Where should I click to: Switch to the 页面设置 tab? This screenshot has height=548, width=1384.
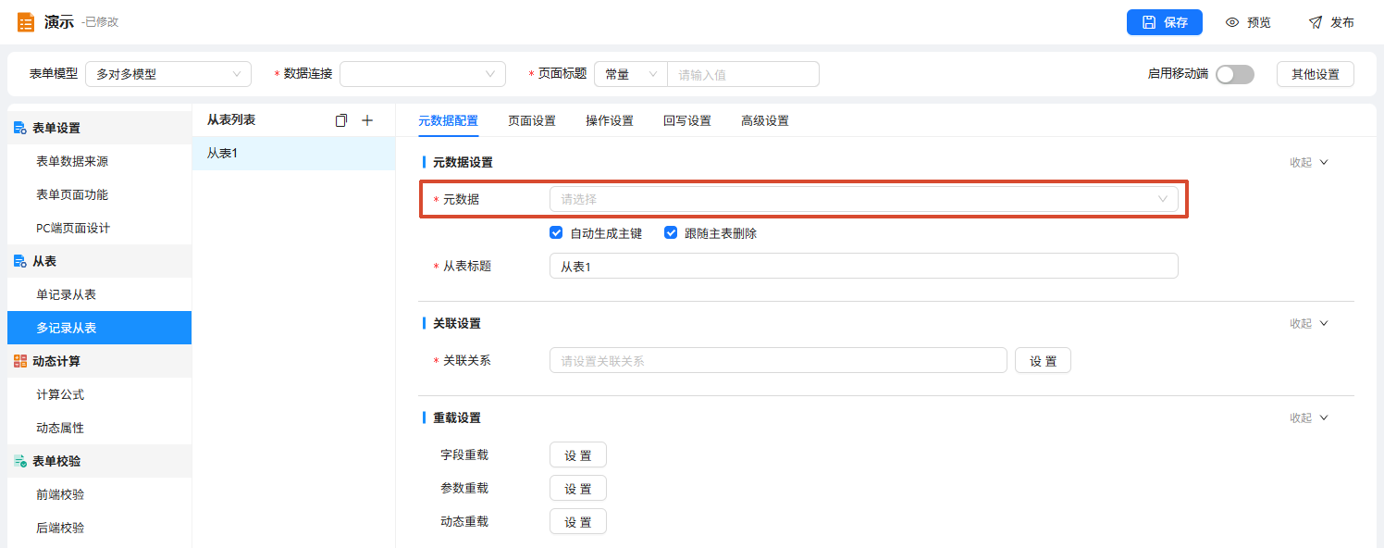tap(532, 120)
